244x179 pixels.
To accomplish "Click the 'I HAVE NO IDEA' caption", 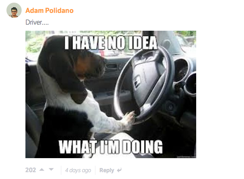I will pos(111,42).
